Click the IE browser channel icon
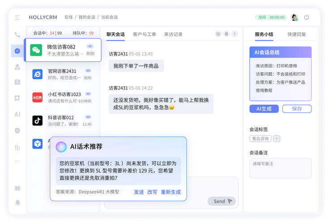329x223 pixels. tap(38, 74)
